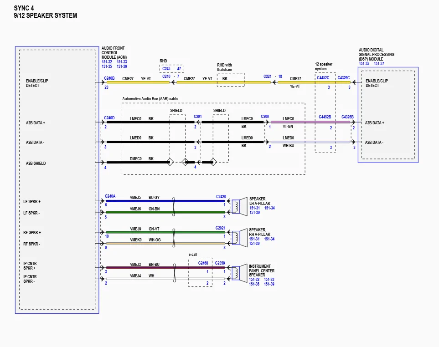Click the LF SPKR + pin label
The width and height of the screenshot is (439, 347).
31,202
